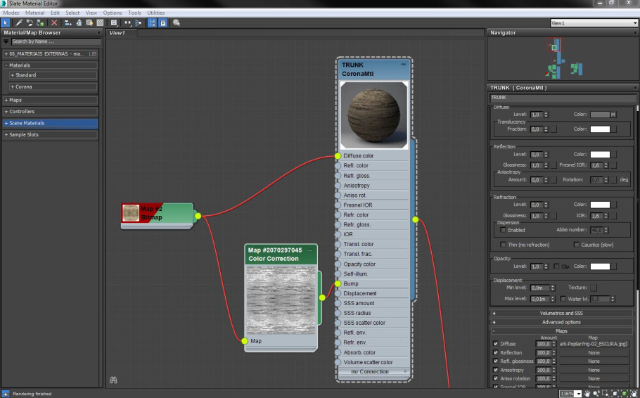Viewport: 640px width, 398px height.
Task: Click None map button for Reflection
Action: click(594, 352)
